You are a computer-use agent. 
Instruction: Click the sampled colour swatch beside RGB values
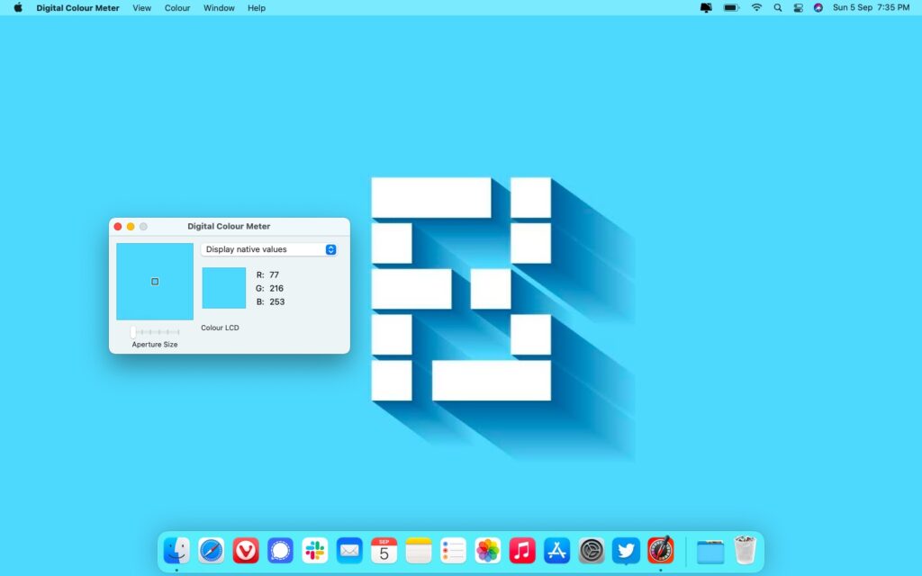coord(224,288)
